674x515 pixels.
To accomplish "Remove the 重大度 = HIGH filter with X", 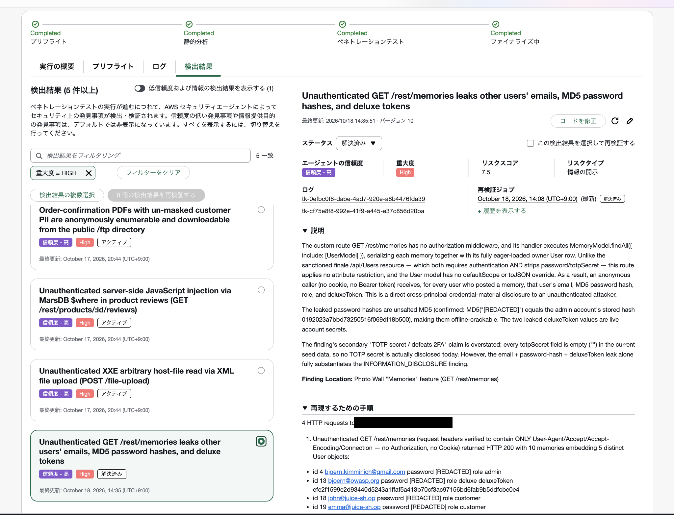I will 89,173.
